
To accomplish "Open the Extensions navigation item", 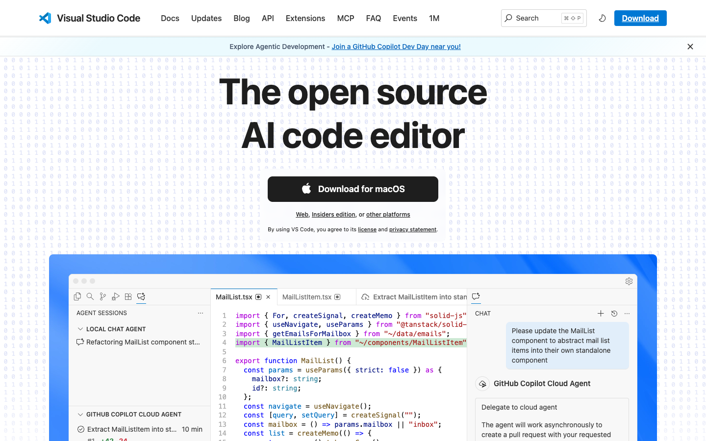I will 305,18.
